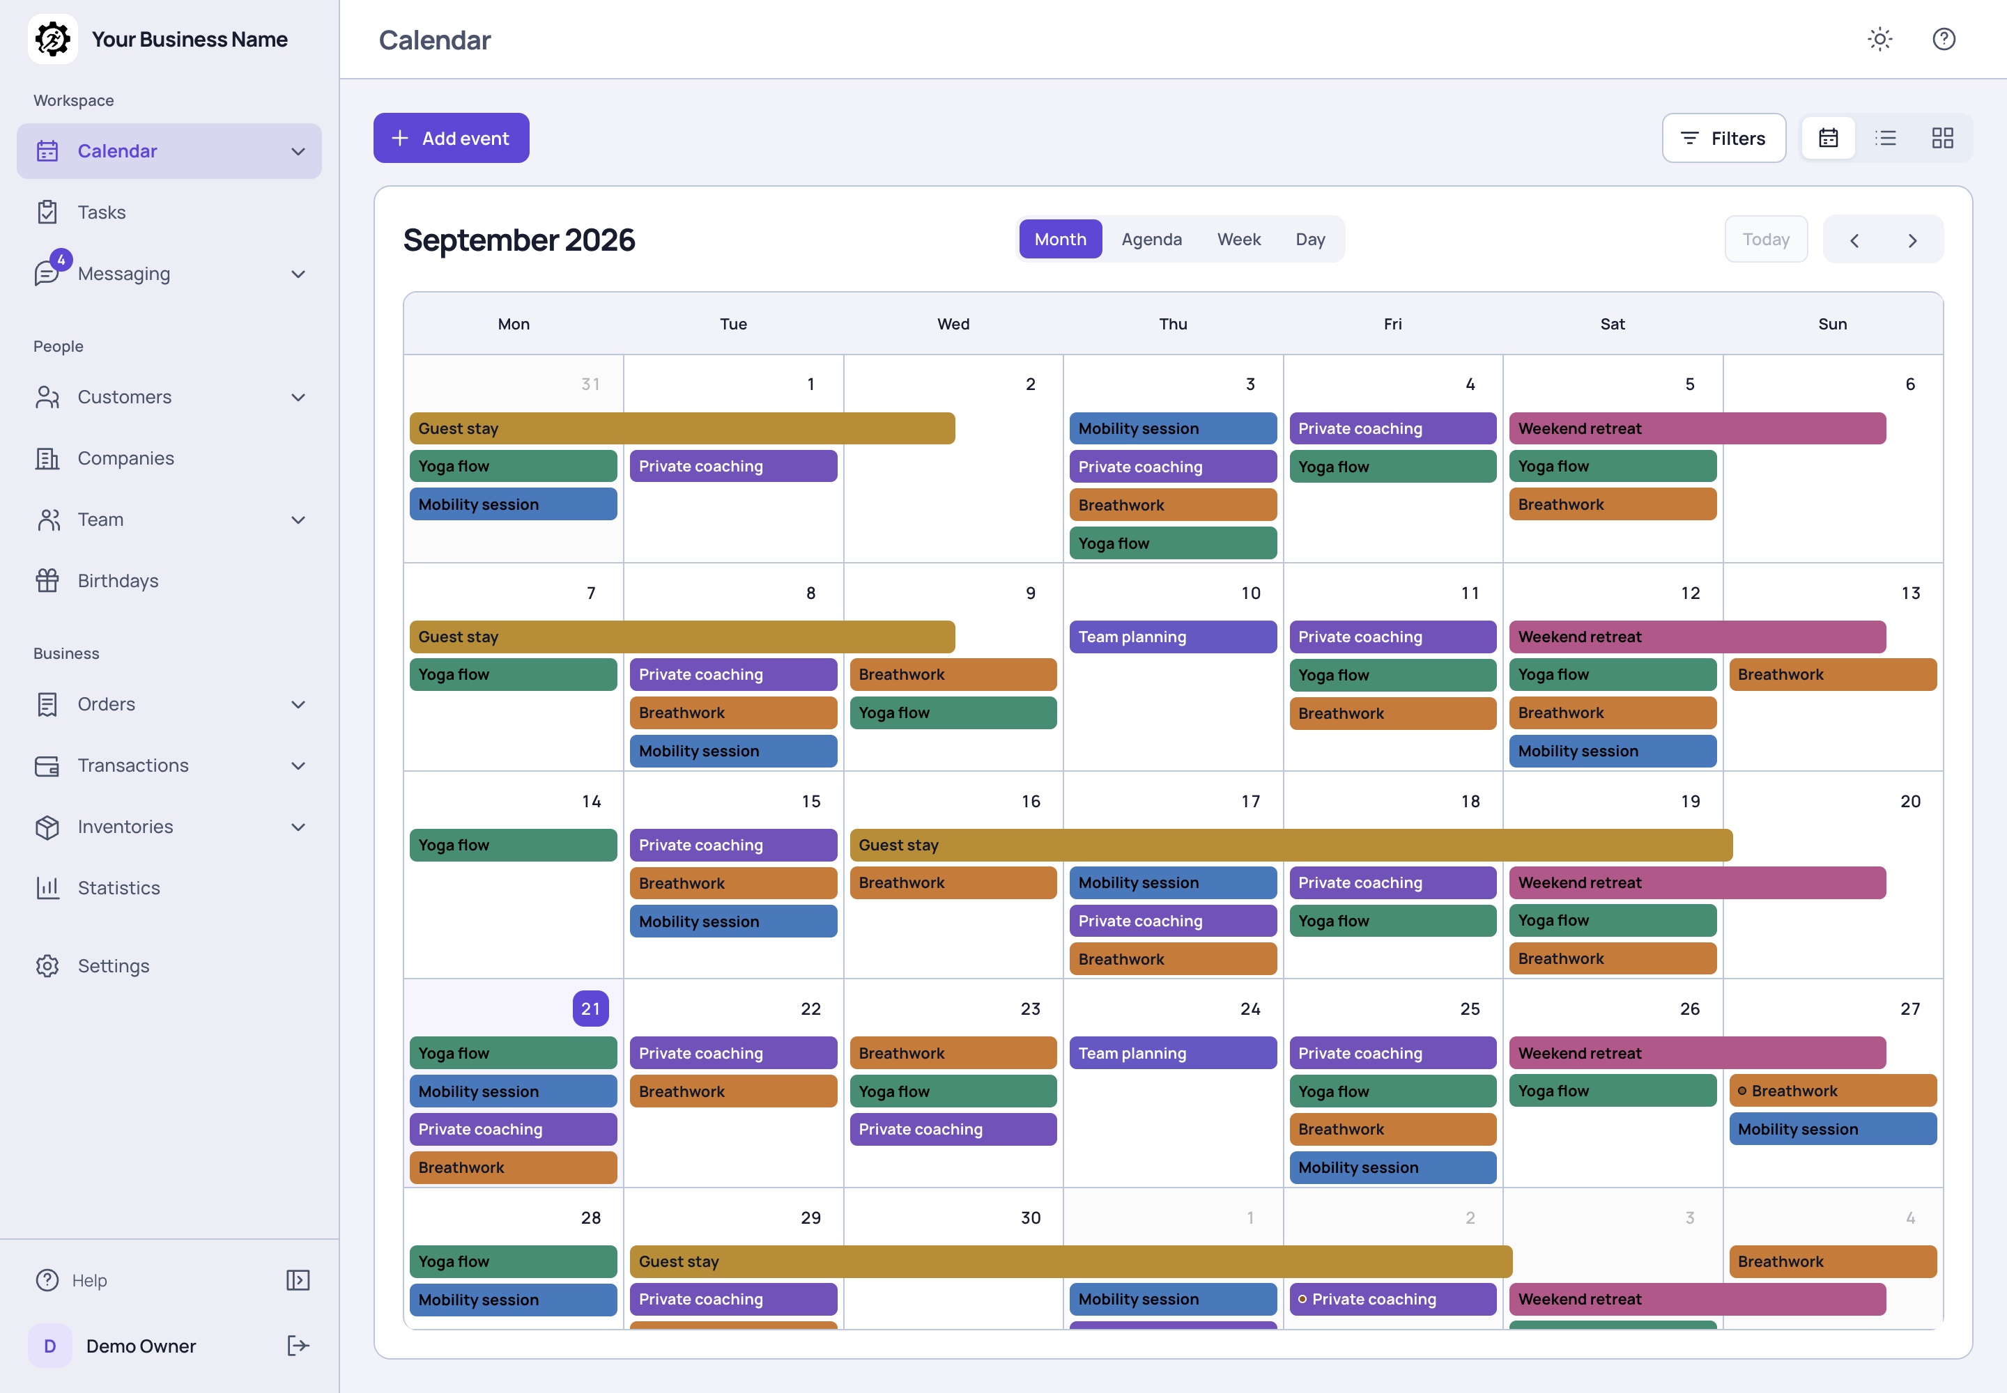Open Birthdays gift icon item

(169, 580)
